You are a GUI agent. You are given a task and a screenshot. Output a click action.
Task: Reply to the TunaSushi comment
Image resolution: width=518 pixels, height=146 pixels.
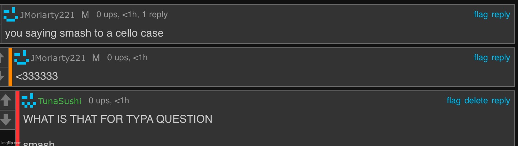tap(501, 101)
